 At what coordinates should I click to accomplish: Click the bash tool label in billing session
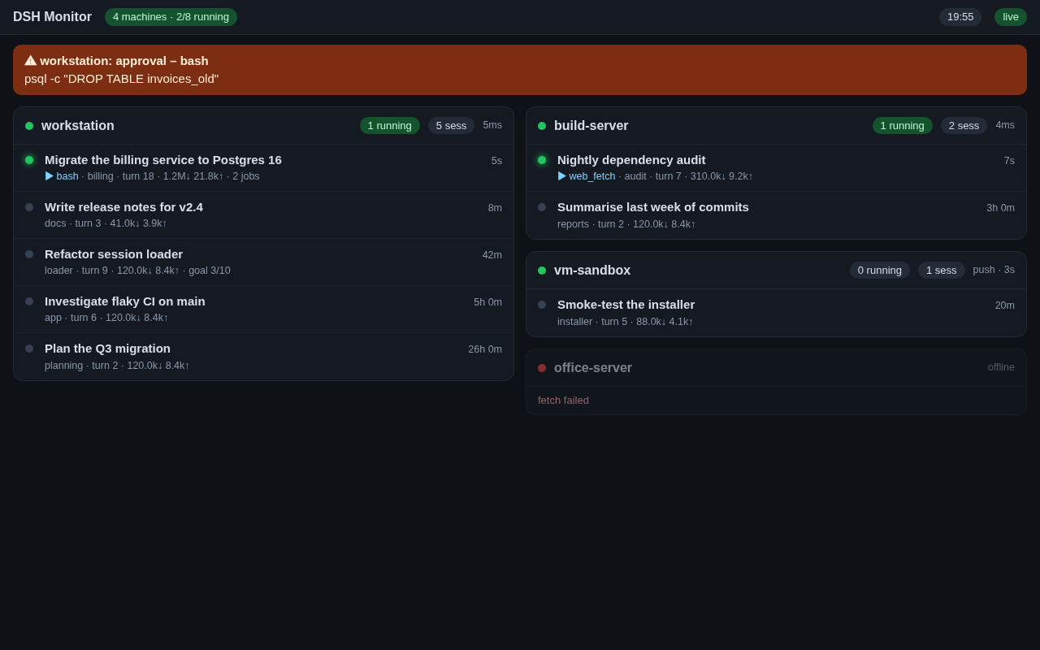(67, 176)
